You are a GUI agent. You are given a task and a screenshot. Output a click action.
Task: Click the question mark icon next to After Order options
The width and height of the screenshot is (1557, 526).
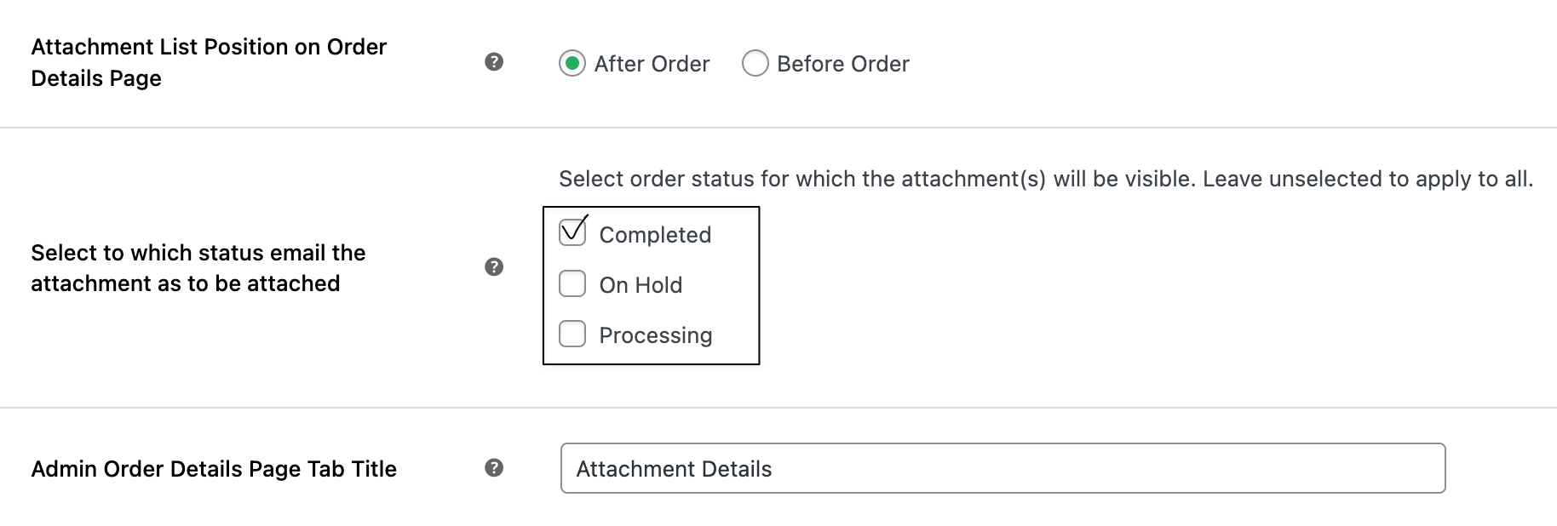494,61
